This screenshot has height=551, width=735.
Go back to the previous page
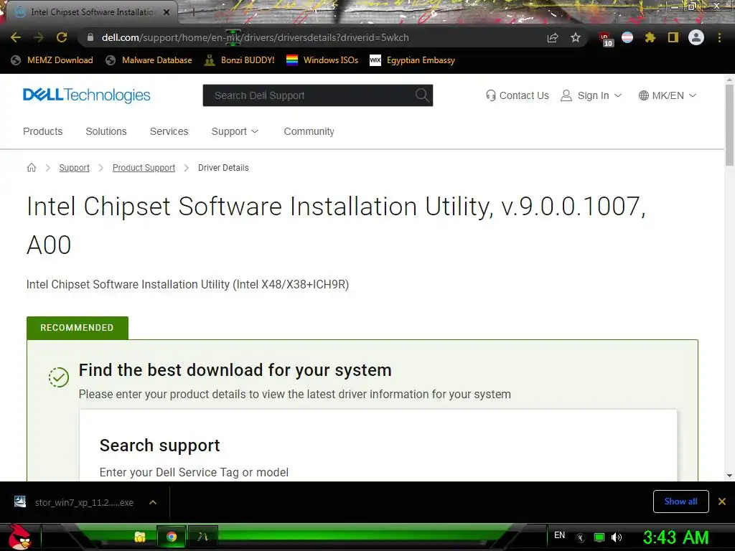[x=16, y=37]
